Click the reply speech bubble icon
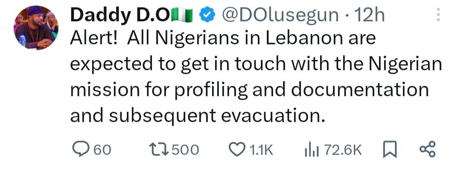The image size is (461, 170). click(80, 149)
